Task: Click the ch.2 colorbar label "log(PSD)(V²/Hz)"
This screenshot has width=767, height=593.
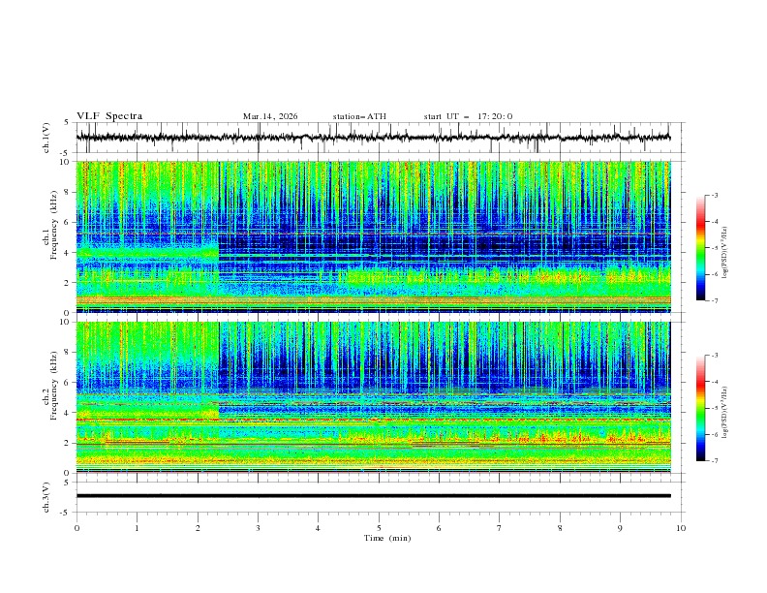Action: pos(726,413)
